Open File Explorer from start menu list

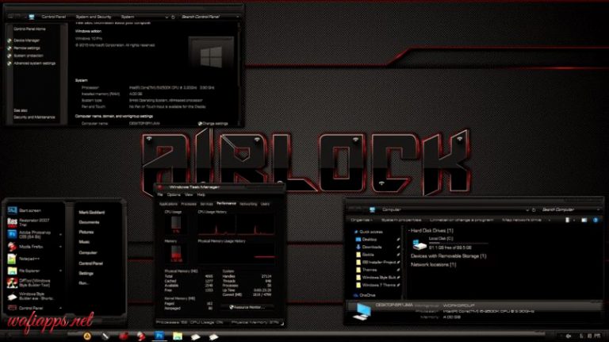point(34,271)
